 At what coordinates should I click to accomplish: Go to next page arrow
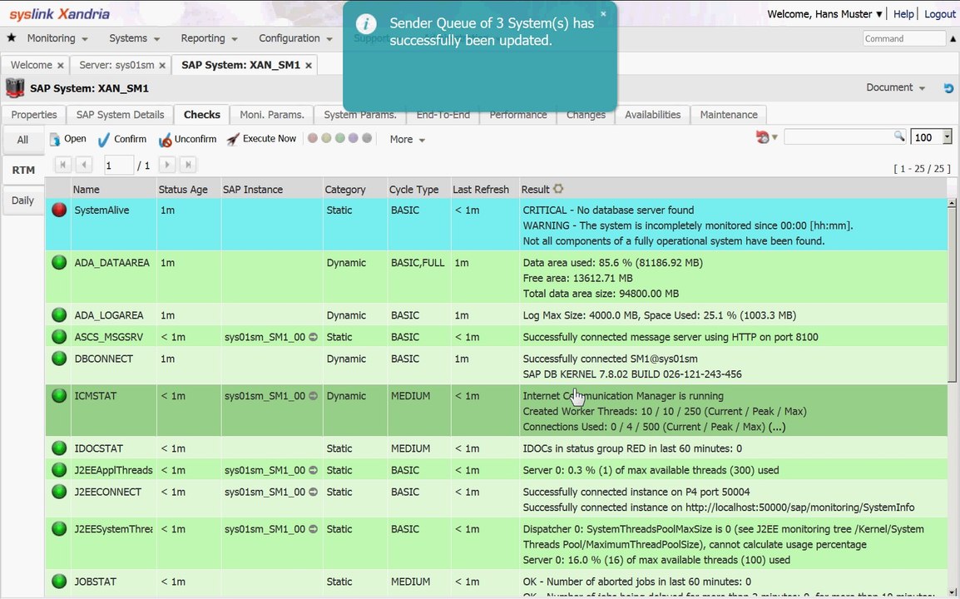click(166, 164)
